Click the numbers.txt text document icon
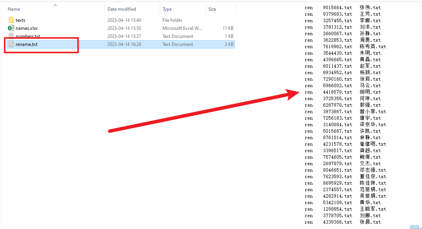The image size is (422, 229). (x=11, y=36)
